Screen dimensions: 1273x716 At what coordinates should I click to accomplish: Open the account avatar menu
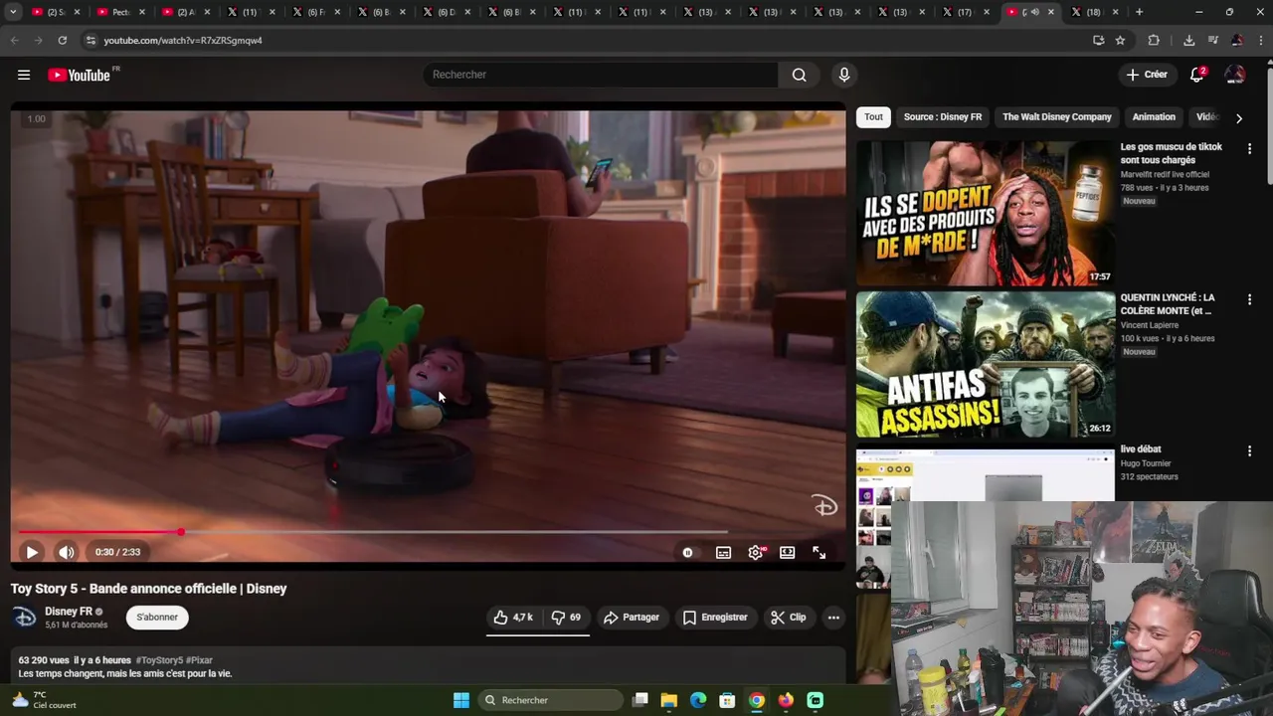coord(1235,75)
